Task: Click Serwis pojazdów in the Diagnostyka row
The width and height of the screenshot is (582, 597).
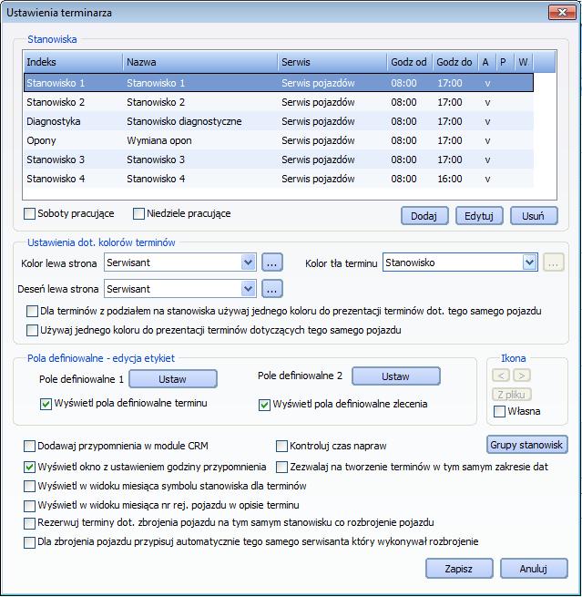Action: [x=318, y=121]
